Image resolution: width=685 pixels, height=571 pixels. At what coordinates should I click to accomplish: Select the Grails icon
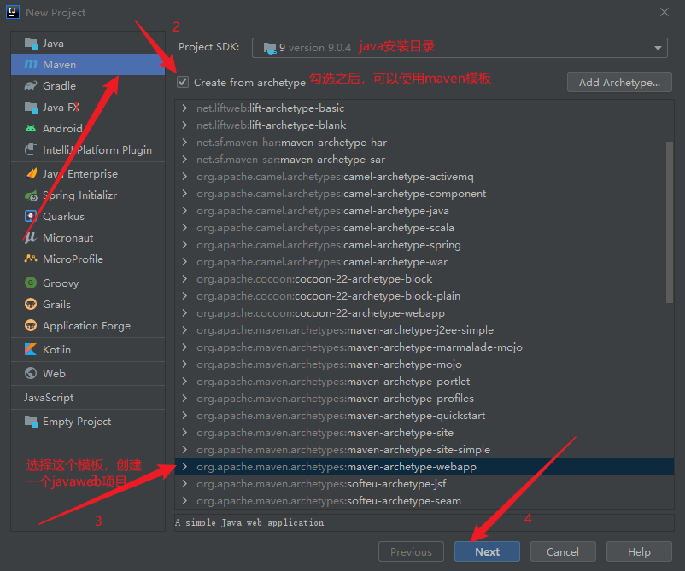point(31,304)
